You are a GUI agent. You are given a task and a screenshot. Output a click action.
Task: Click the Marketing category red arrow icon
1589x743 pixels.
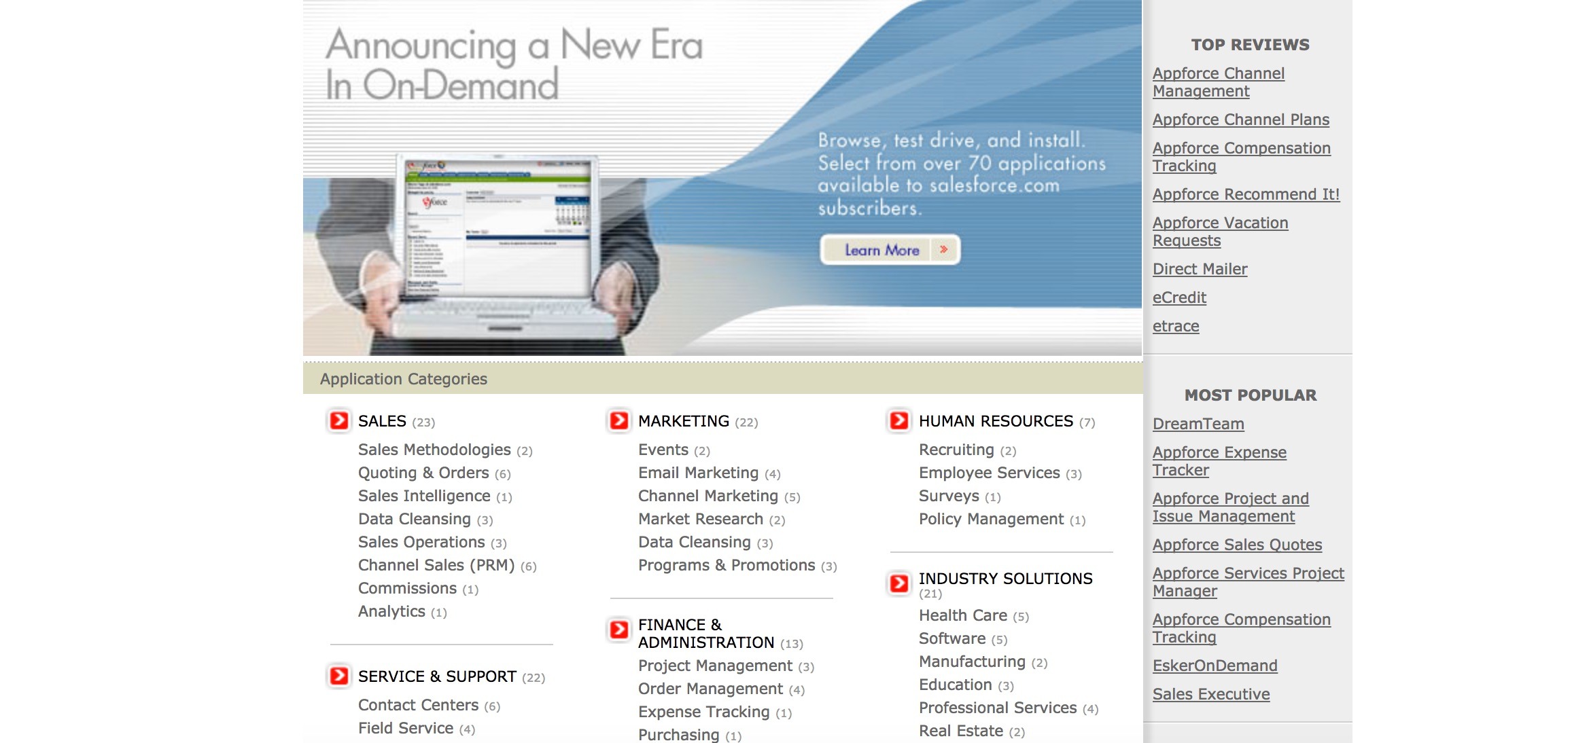[618, 419]
